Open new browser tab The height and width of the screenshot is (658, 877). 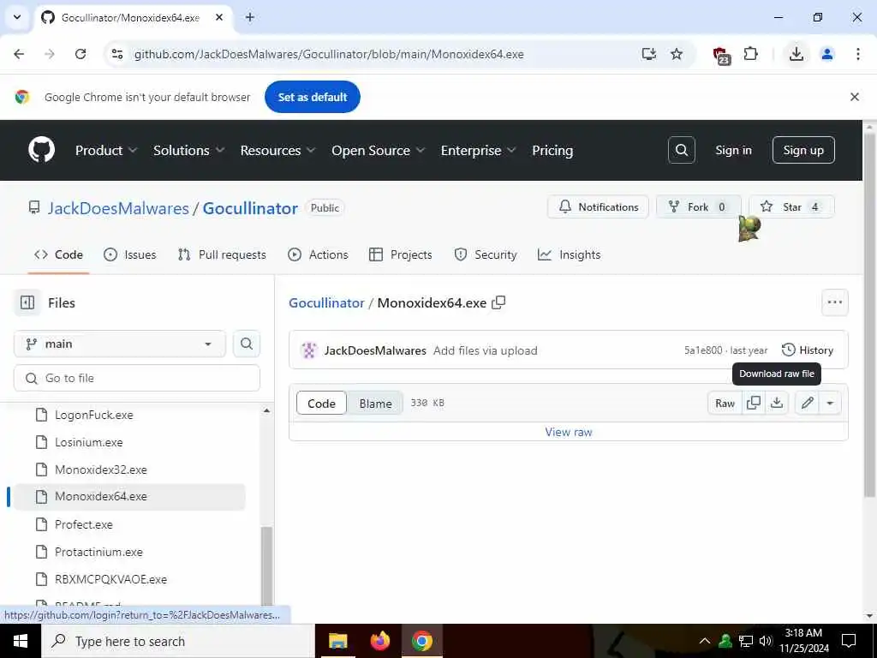click(250, 17)
